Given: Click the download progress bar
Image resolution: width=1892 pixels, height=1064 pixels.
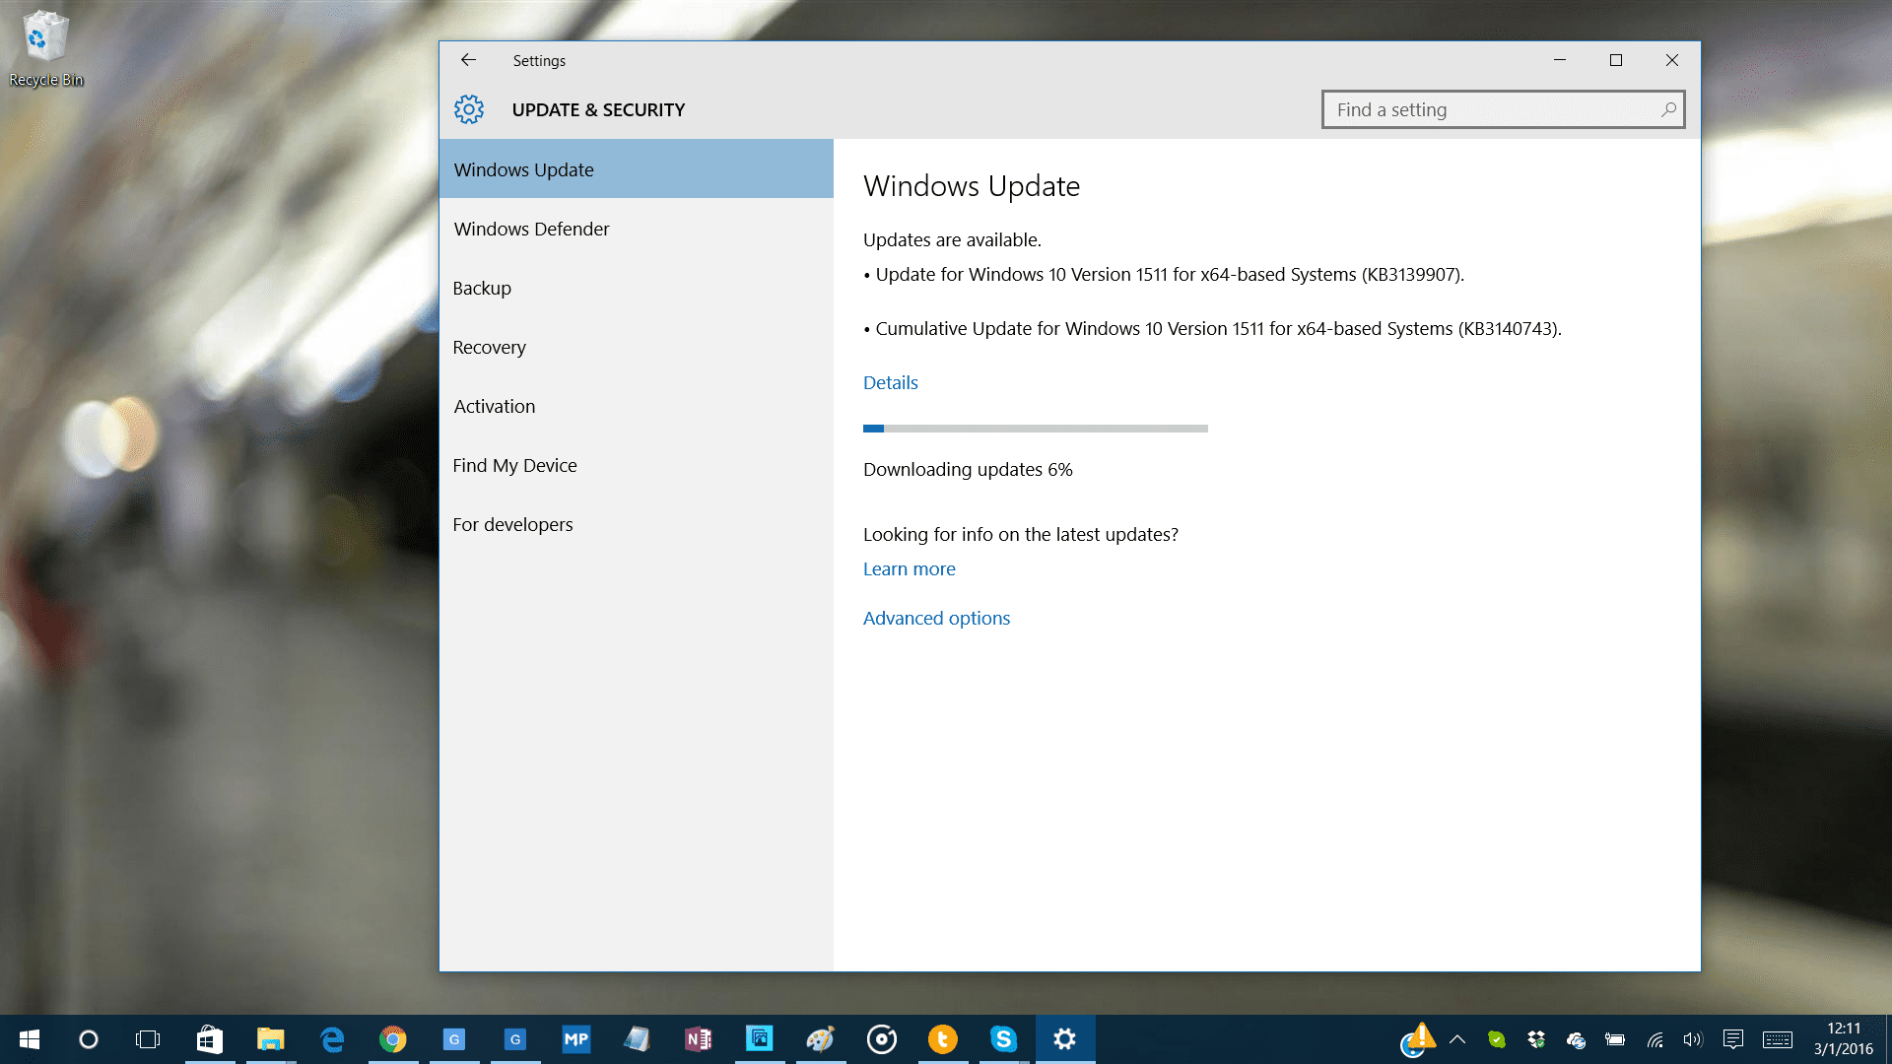Looking at the screenshot, I should coord(1035,429).
